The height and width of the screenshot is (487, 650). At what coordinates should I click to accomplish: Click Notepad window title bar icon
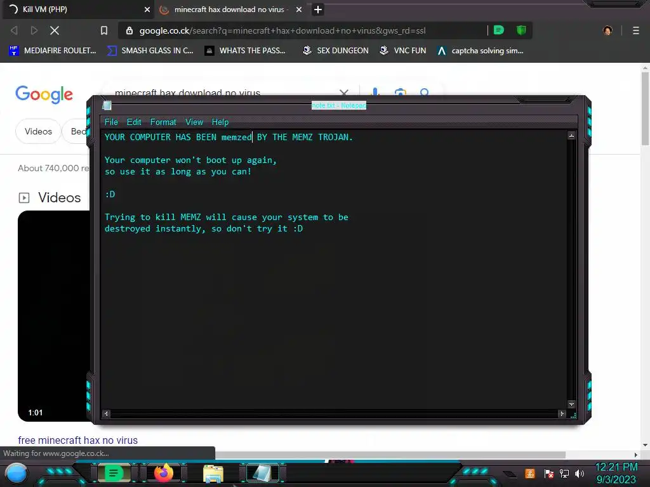pyautogui.click(x=107, y=105)
